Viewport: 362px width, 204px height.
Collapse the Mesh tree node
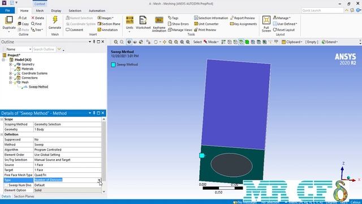point(10,82)
